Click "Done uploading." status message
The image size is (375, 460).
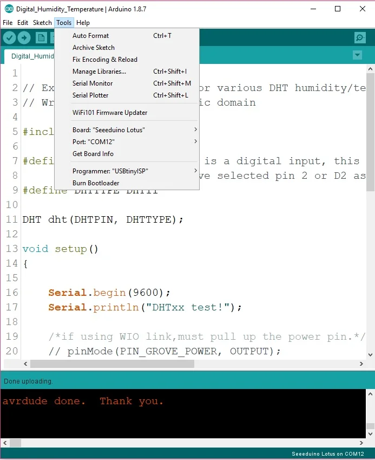(x=28, y=381)
